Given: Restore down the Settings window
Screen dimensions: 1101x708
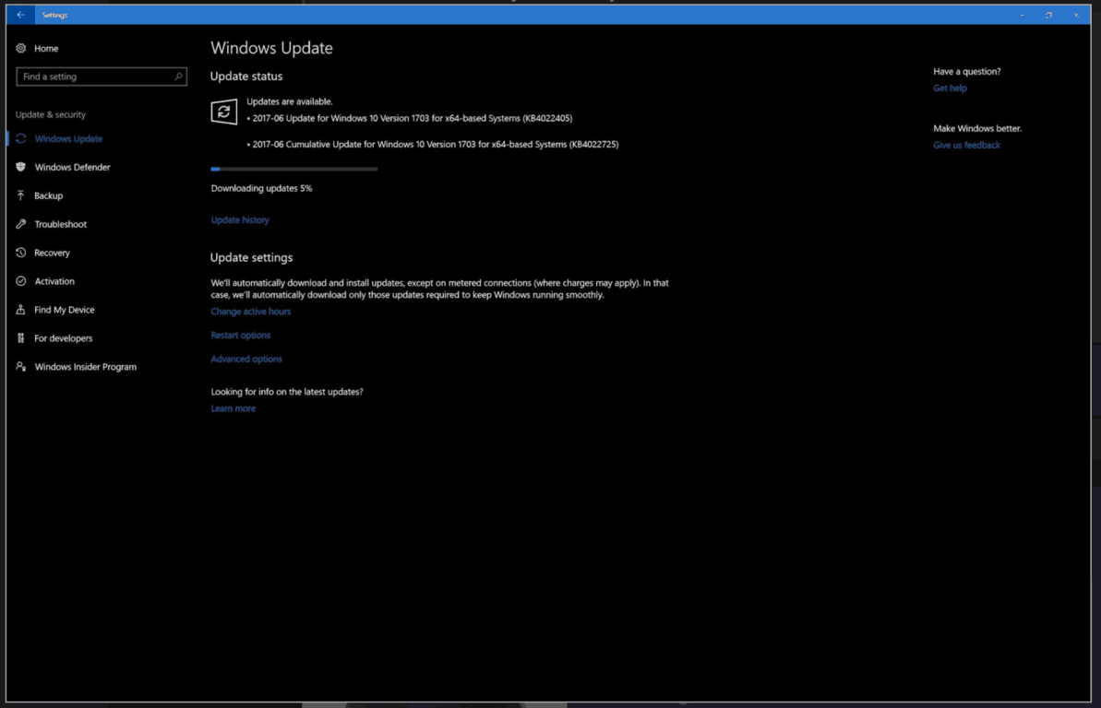Looking at the screenshot, I should click(1048, 15).
